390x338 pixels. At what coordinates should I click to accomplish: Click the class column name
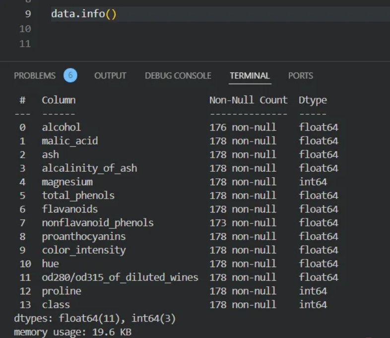(x=56, y=305)
